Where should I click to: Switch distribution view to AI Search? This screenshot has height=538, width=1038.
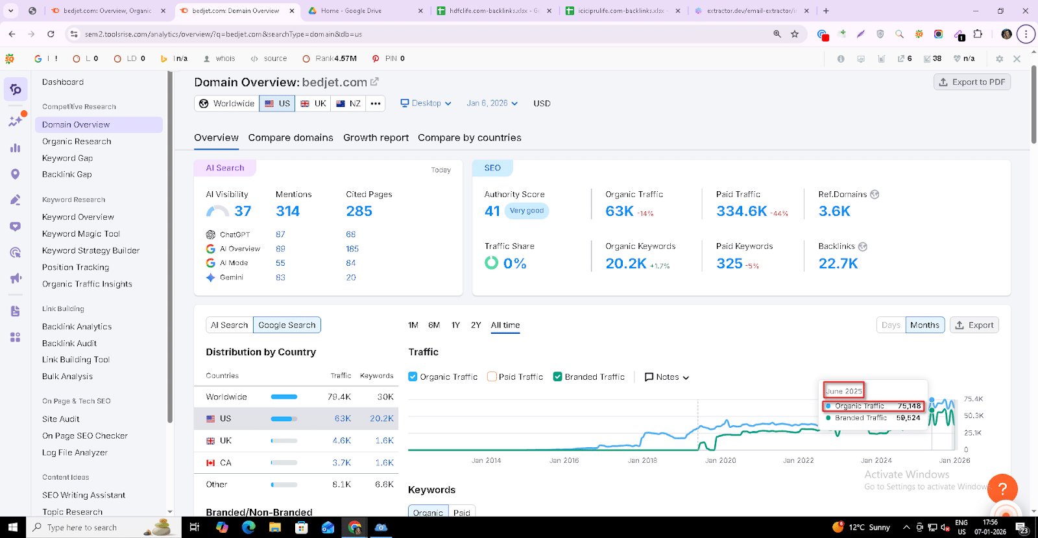pyautogui.click(x=229, y=325)
